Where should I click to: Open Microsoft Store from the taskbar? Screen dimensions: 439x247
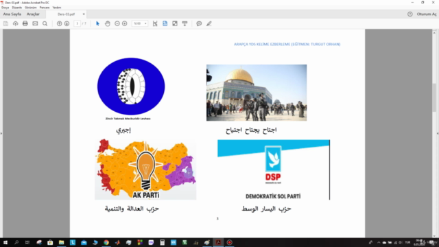click(50, 242)
